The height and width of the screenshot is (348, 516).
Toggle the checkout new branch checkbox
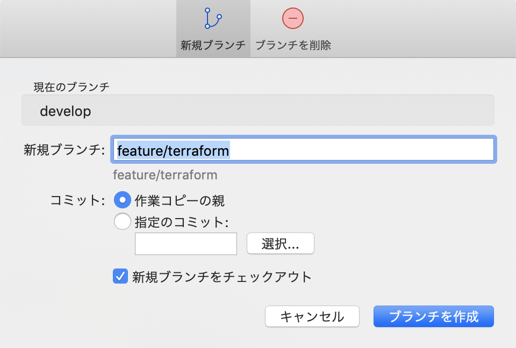pos(120,275)
